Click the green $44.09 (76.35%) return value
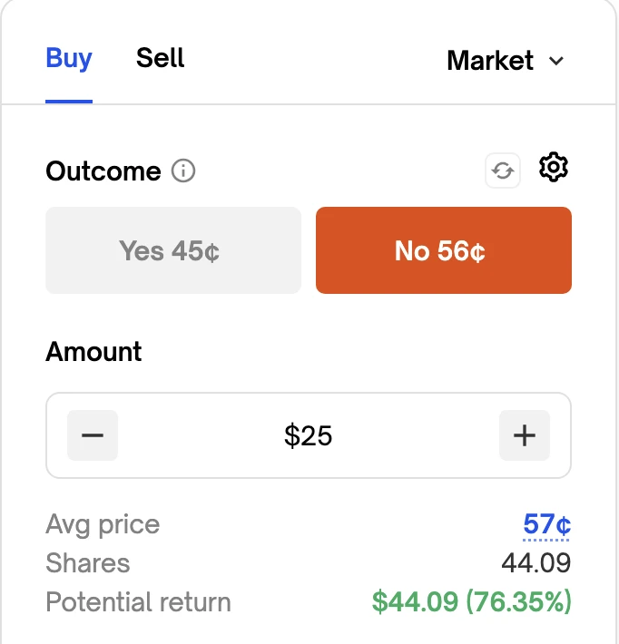Viewport: 619px width, 644px height. pos(471,601)
